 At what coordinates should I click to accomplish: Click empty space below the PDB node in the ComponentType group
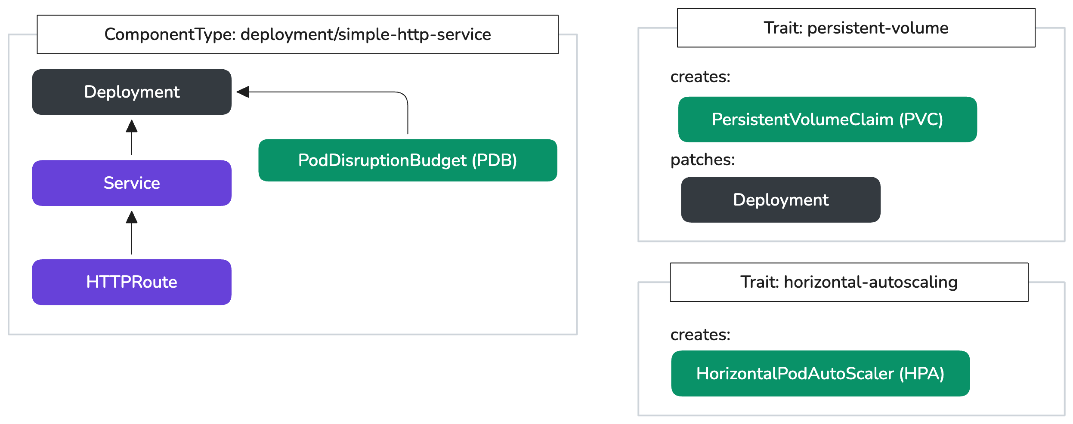pos(408,258)
